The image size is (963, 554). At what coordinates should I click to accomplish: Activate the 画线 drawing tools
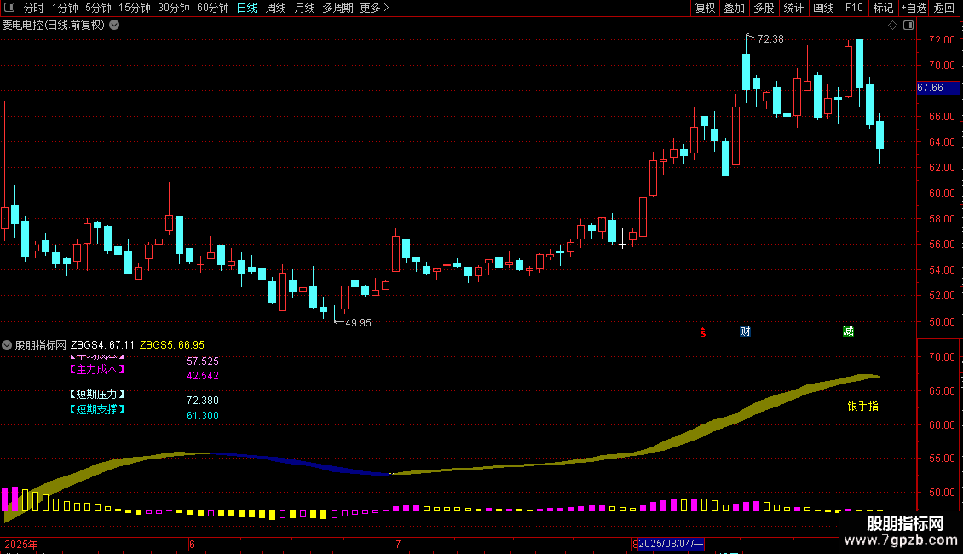[823, 8]
